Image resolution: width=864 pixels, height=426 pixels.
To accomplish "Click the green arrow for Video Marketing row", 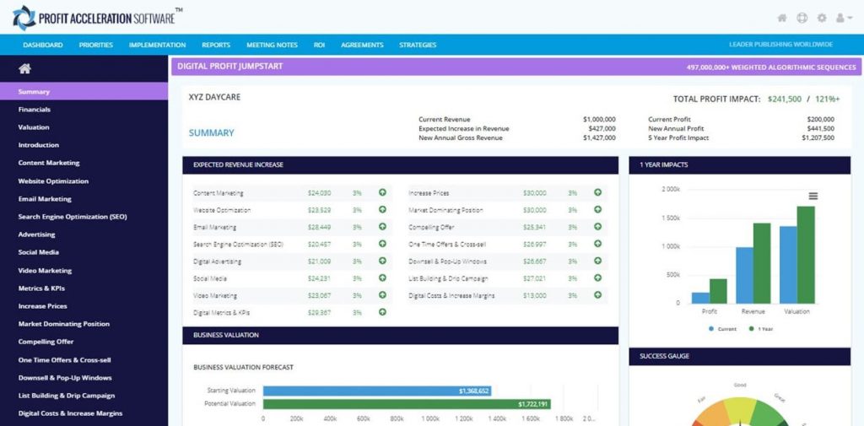I will tap(382, 295).
